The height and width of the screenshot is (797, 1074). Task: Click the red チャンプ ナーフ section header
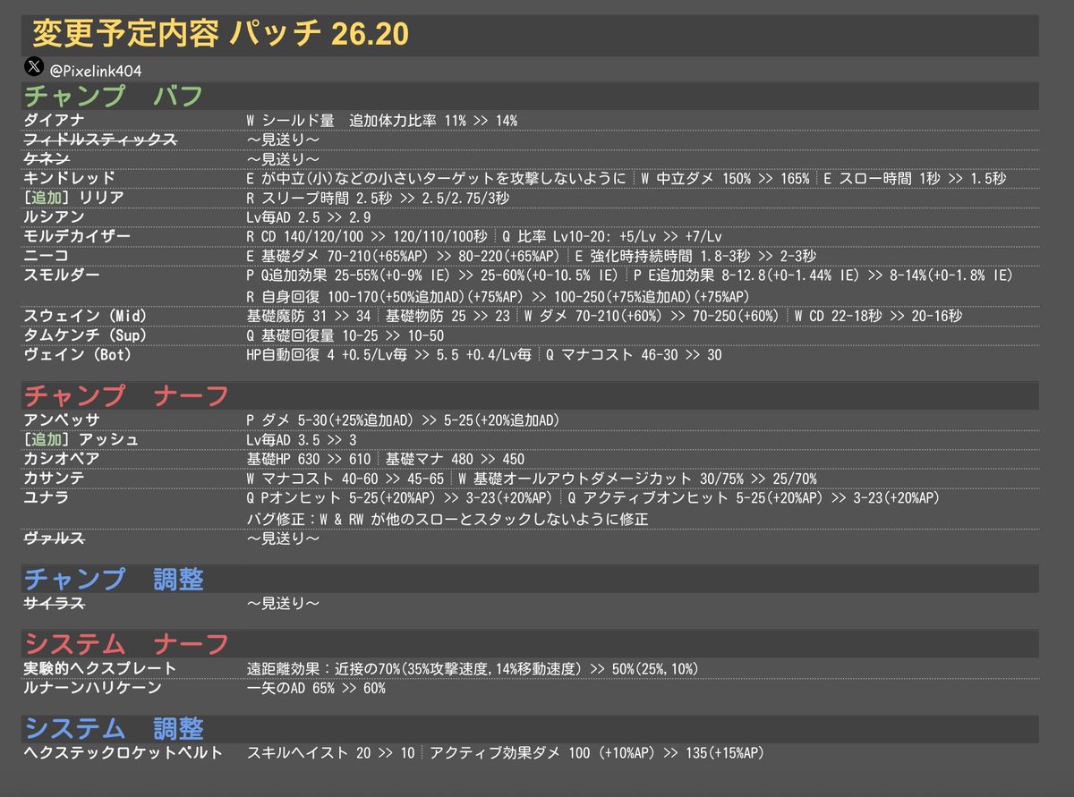click(126, 395)
